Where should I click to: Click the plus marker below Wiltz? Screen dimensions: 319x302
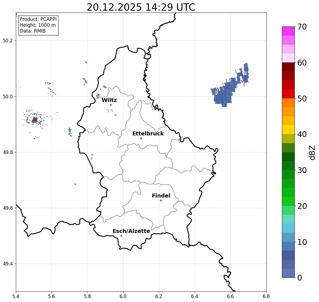(x=111, y=105)
